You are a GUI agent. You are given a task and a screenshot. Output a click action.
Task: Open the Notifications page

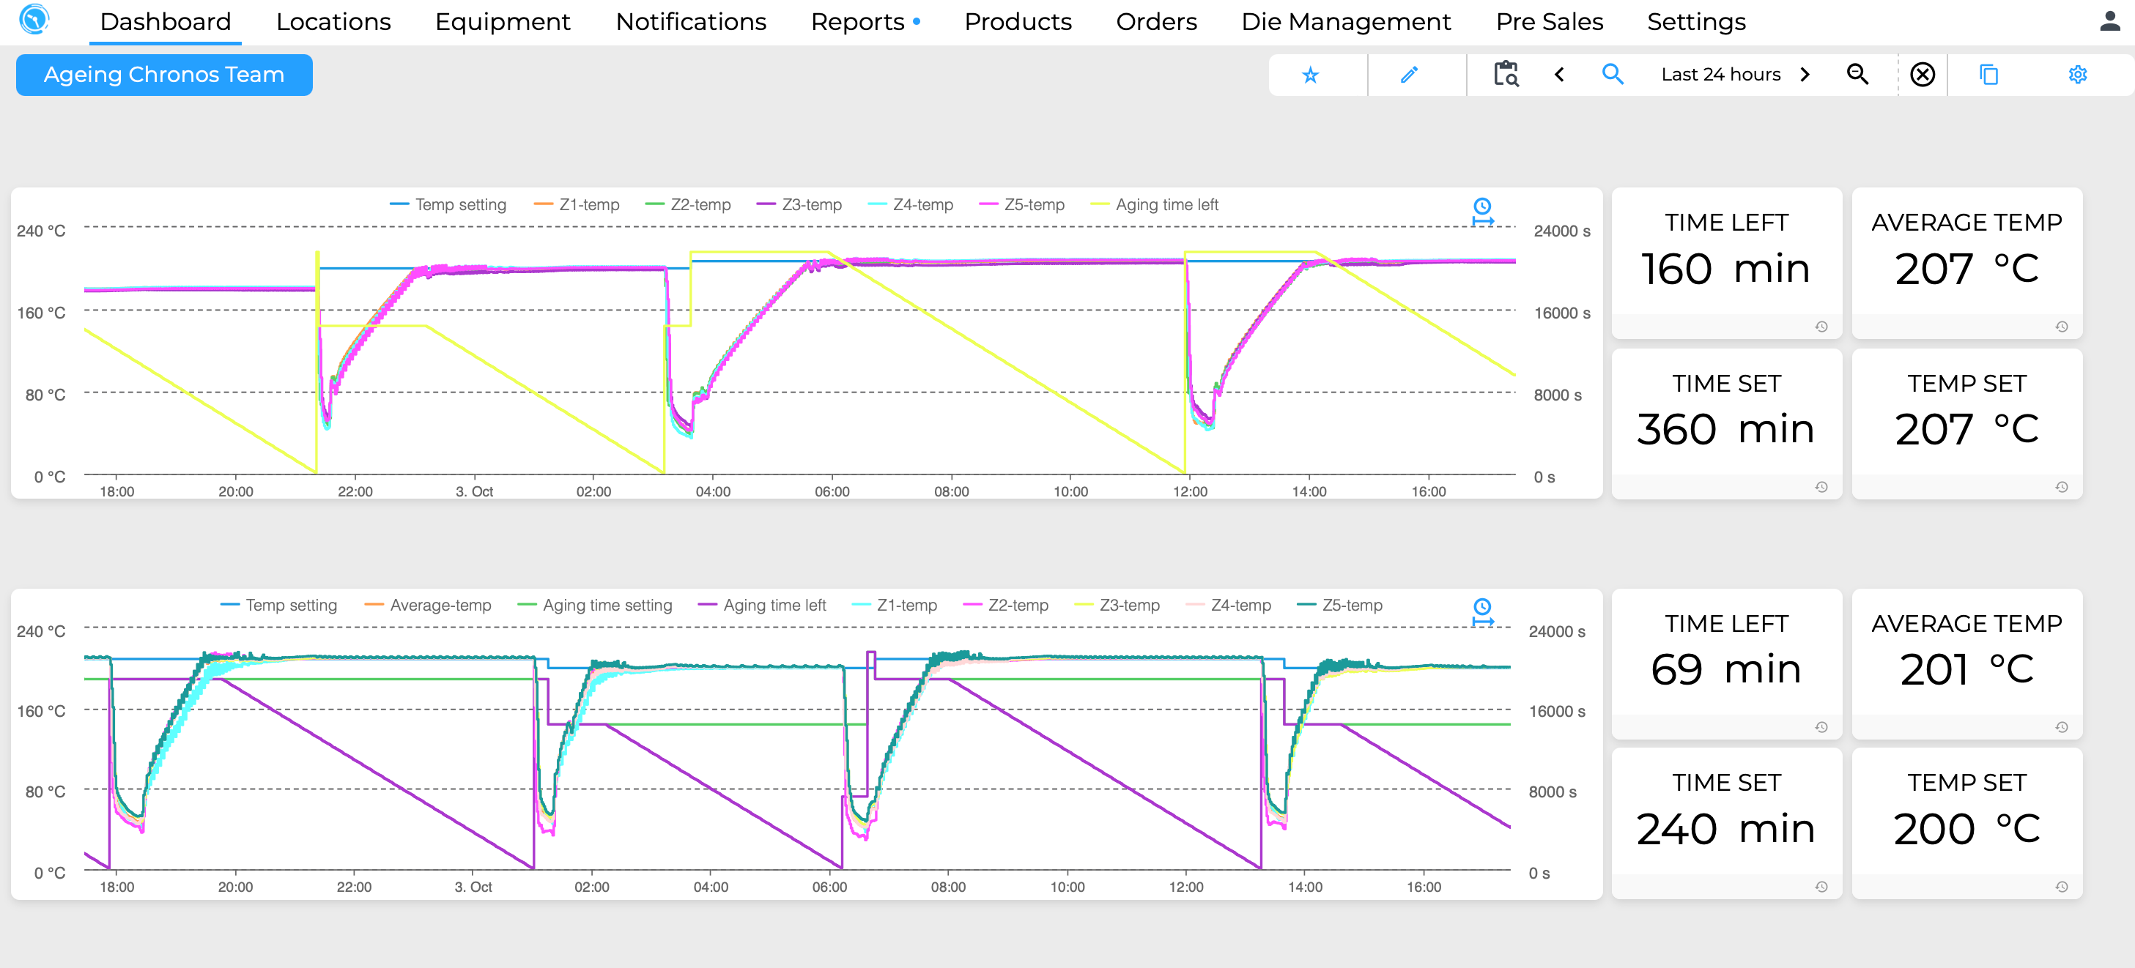tap(690, 21)
